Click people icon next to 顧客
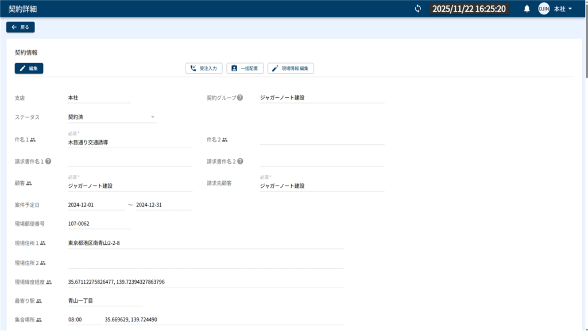This screenshot has width=588, height=331. pos(29,183)
